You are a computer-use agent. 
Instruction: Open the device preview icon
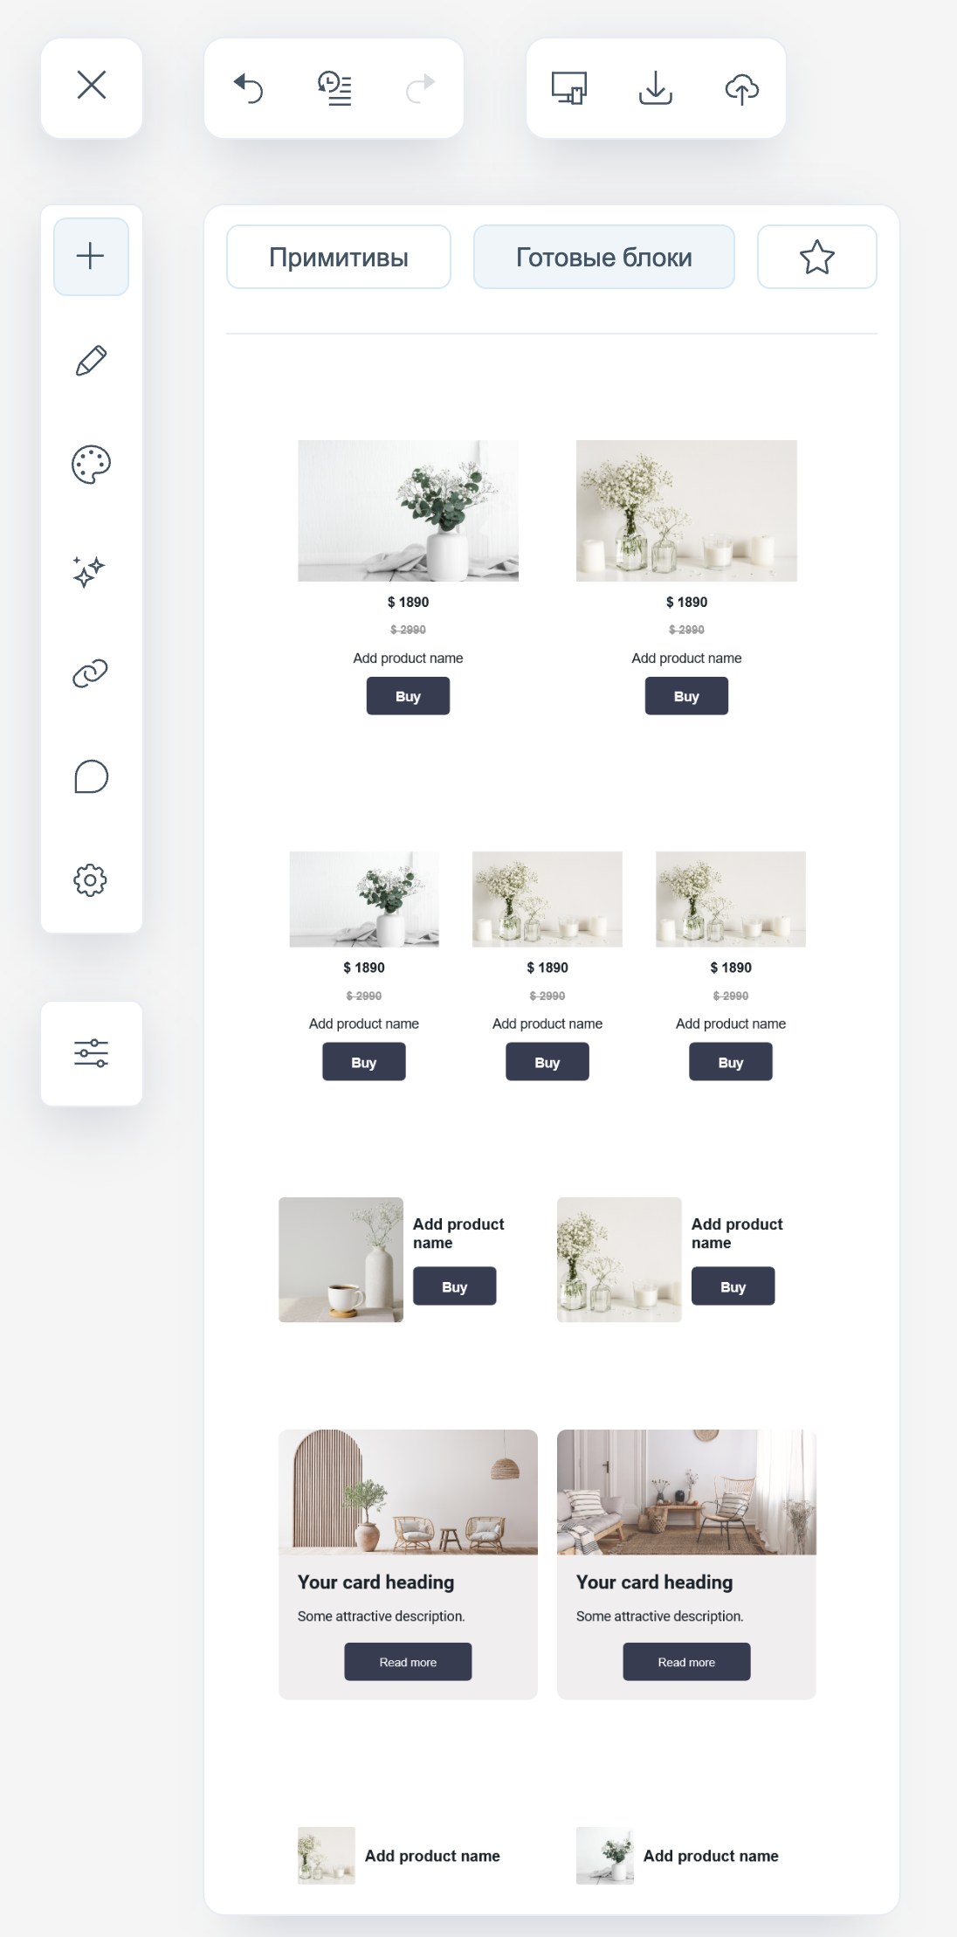[569, 88]
